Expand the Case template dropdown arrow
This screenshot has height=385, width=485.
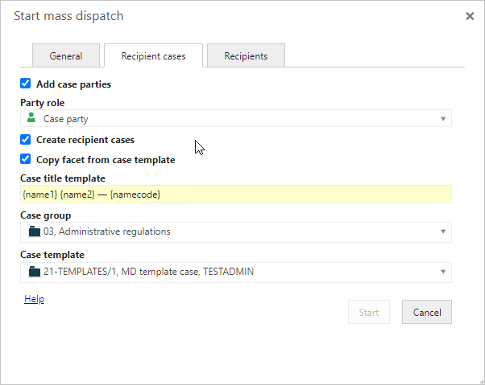443,272
